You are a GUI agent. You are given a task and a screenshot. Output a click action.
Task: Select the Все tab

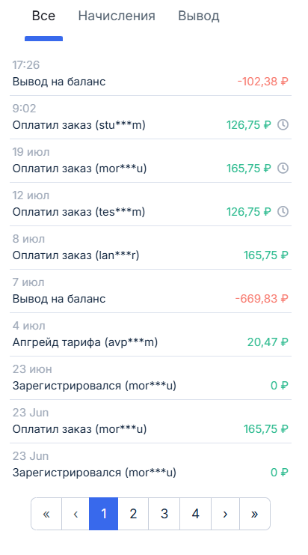tap(43, 16)
